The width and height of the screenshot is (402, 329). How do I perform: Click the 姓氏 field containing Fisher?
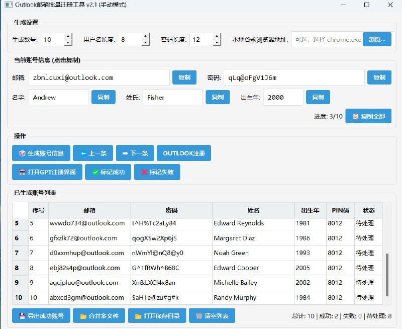pyautogui.click(x=173, y=97)
